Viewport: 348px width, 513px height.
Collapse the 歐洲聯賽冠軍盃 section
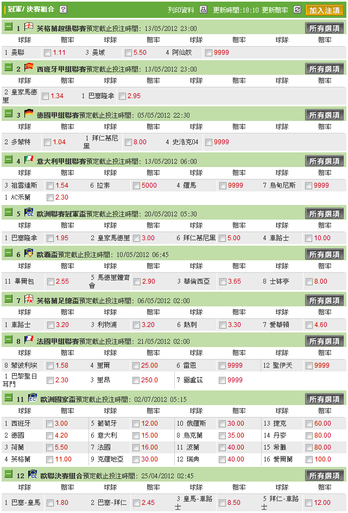click(x=9, y=211)
